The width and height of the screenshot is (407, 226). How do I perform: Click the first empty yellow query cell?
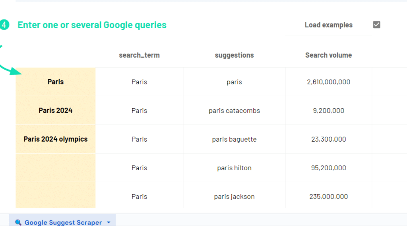(x=56, y=168)
